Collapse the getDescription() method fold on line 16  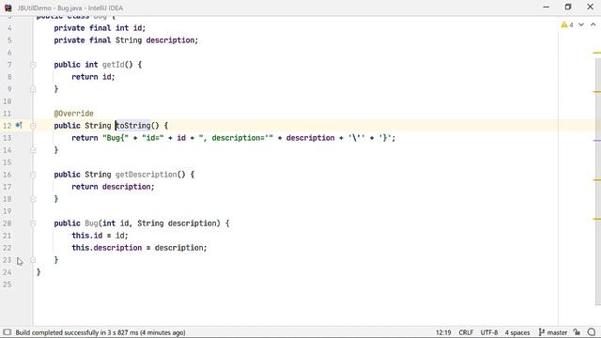(33, 175)
